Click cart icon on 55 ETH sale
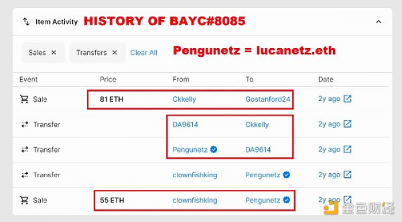The width and height of the screenshot is (402, 222). pyautogui.click(x=24, y=200)
